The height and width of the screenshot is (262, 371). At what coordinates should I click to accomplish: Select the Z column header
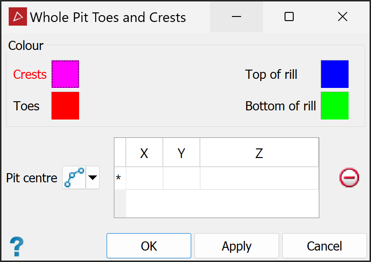point(259,153)
